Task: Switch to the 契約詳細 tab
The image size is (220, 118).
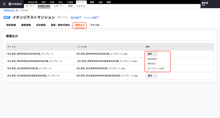Action: click(11, 25)
